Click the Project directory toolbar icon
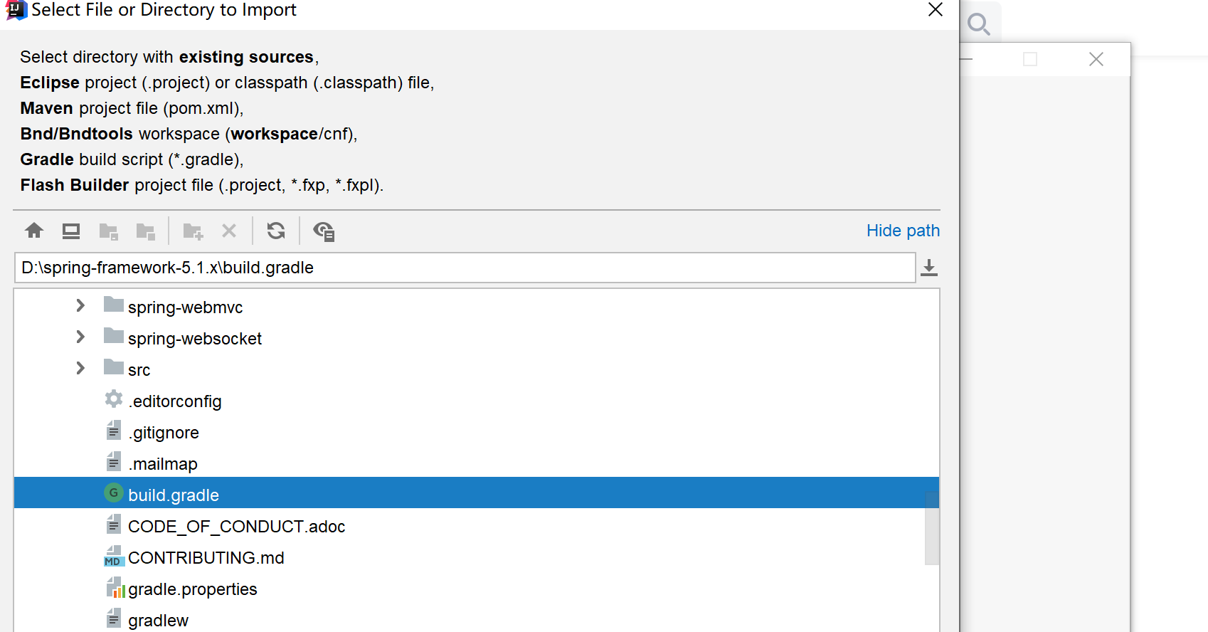This screenshot has height=632, width=1208. tap(108, 231)
